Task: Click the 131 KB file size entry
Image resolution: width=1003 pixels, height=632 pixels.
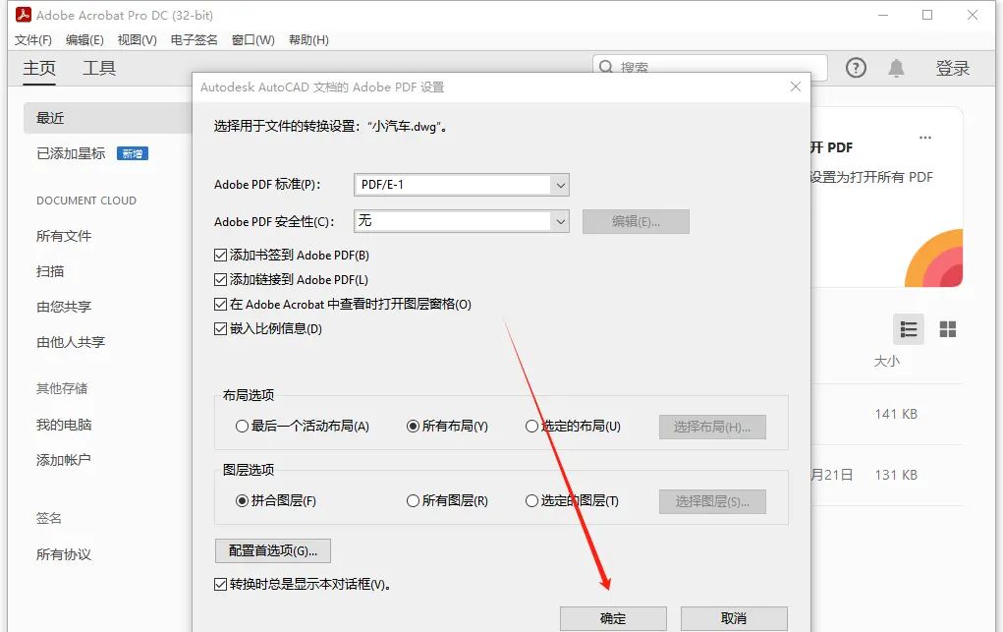Action: click(x=896, y=475)
